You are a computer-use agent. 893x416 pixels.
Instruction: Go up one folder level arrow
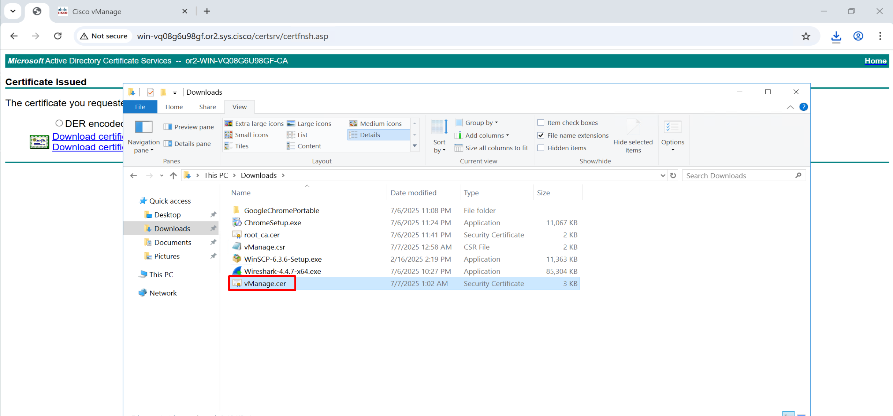173,175
